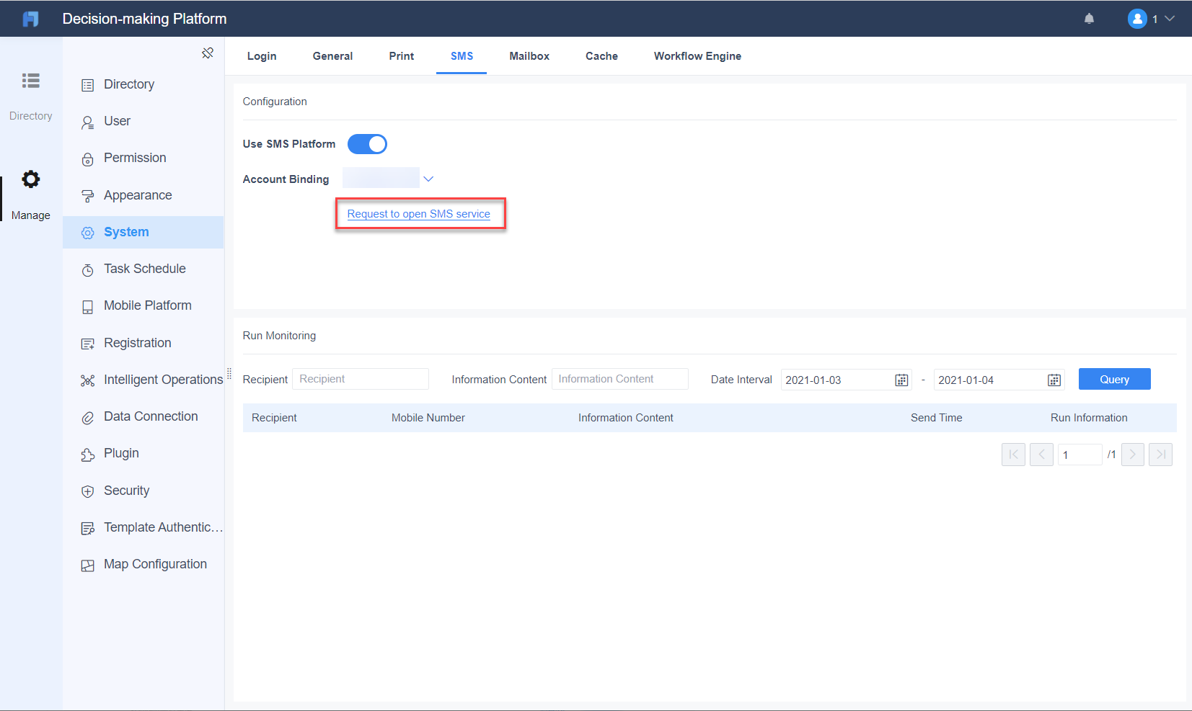Open the Workflow Engine tab
Viewport: 1192px width, 711px height.
coord(697,55)
